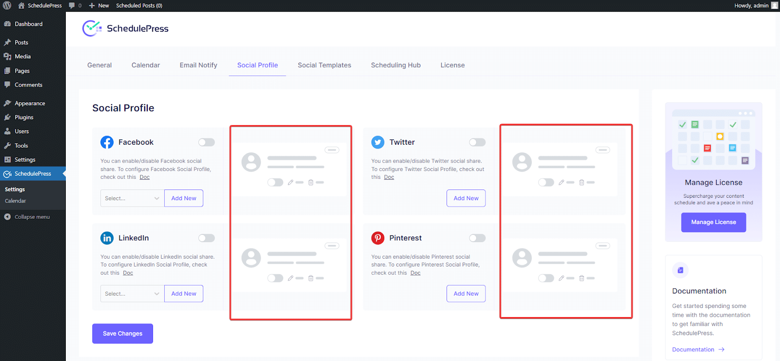This screenshot has width=780, height=361.
Task: Click the LinkedIn logo icon
Action: pos(107,238)
